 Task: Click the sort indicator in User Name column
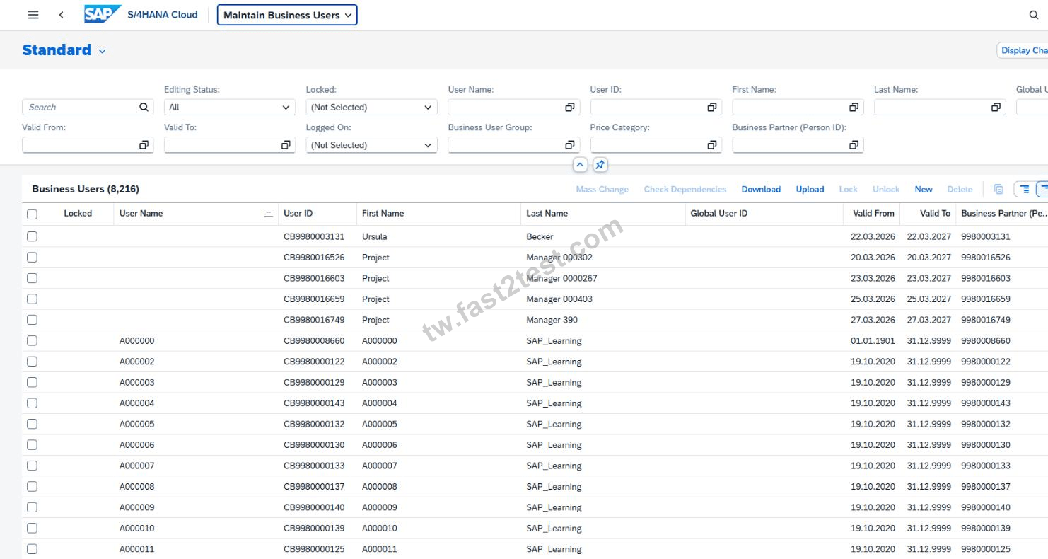[268, 214]
